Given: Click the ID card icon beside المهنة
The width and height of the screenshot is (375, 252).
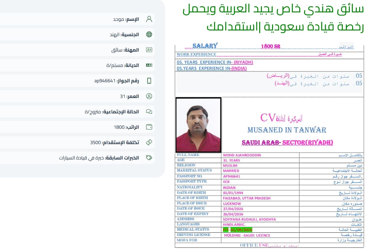Looking at the screenshot, I should (x=149, y=50).
